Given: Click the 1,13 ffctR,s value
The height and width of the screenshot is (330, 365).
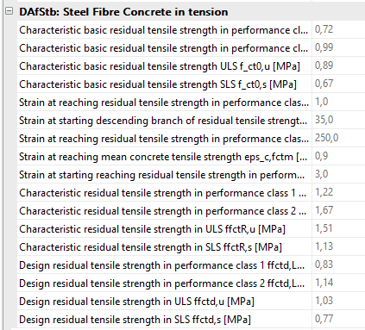Looking at the screenshot, I should tap(338, 246).
